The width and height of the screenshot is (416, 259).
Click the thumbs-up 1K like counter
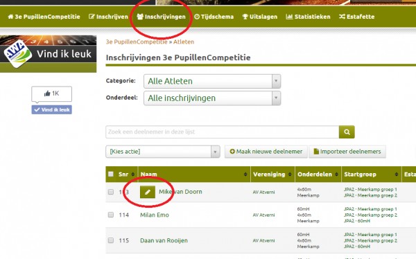(51, 93)
